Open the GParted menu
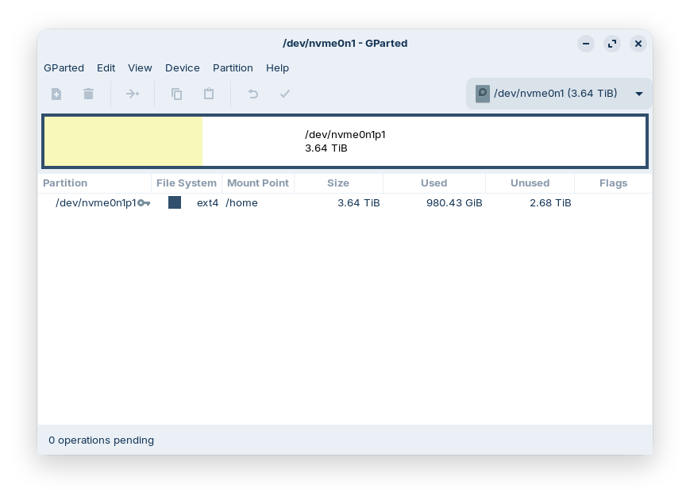Image resolution: width=690 pixels, height=500 pixels. tap(64, 68)
